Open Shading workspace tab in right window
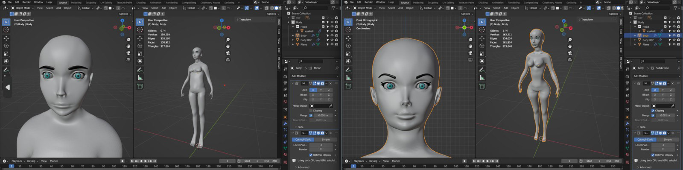 click(483, 3)
